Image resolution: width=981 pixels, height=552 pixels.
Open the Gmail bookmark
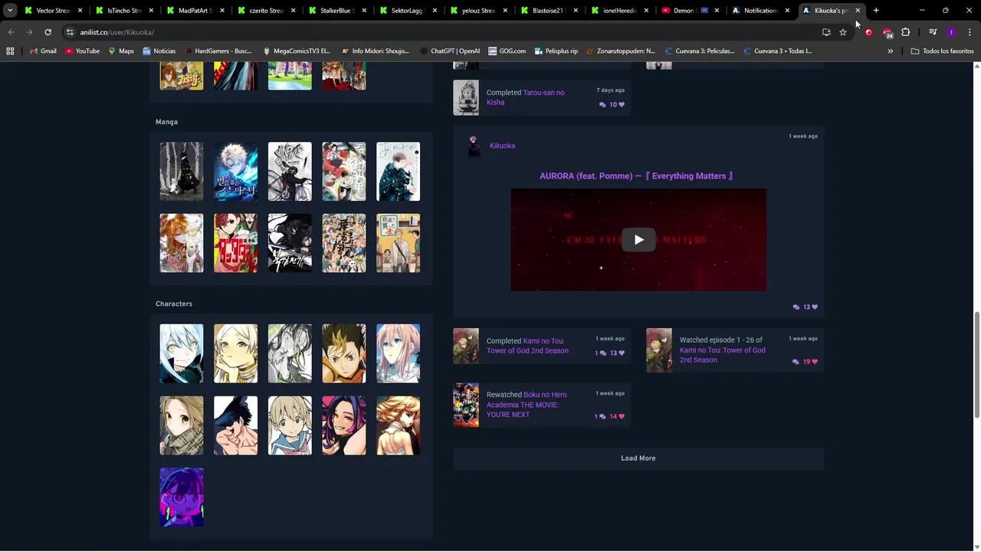pyautogui.click(x=42, y=51)
